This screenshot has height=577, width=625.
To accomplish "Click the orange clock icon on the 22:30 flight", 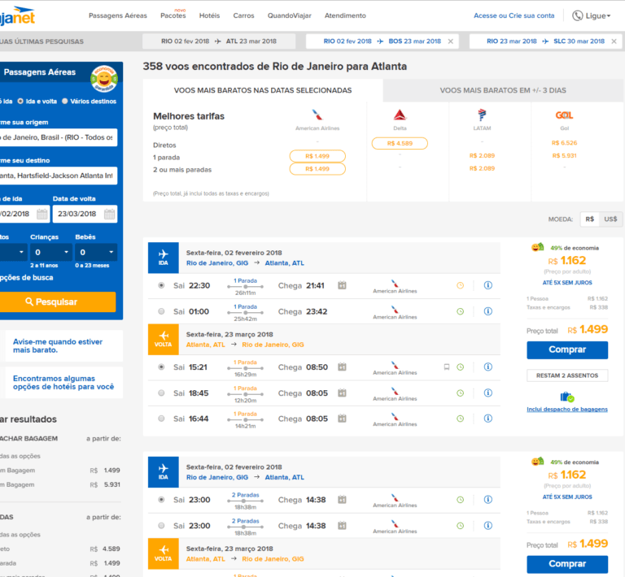I will coord(460,285).
